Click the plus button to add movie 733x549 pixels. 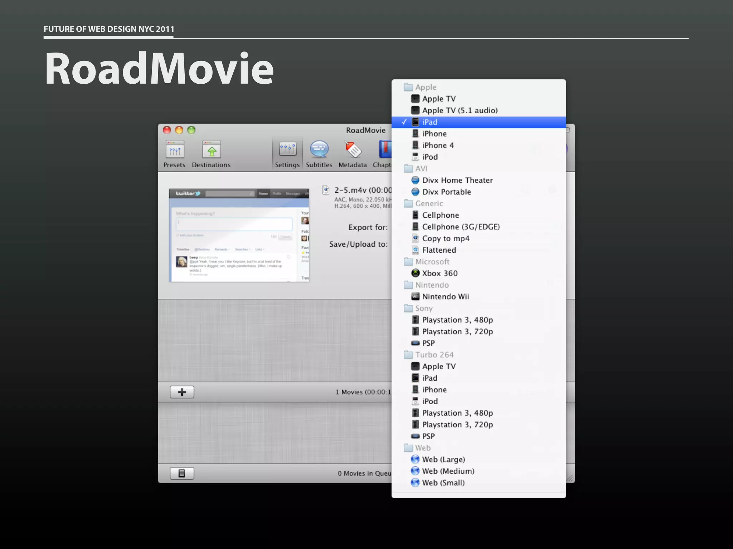click(182, 392)
